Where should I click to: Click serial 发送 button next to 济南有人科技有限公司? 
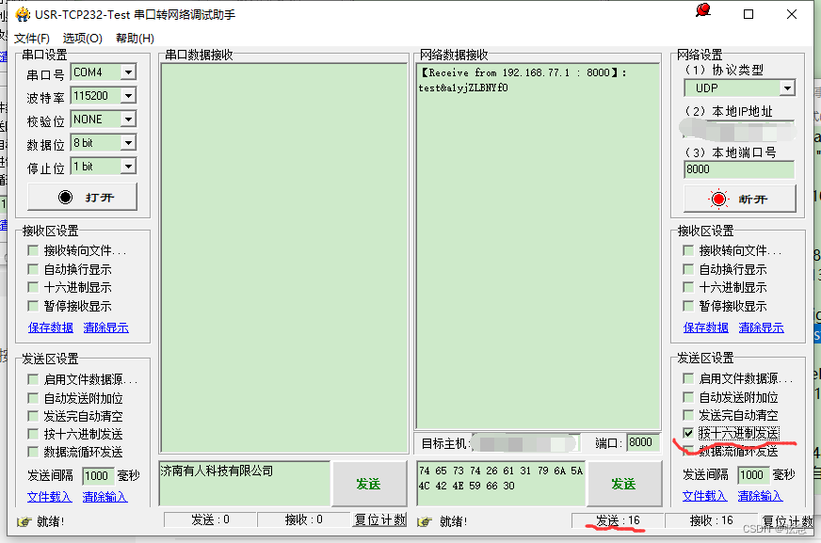369,484
